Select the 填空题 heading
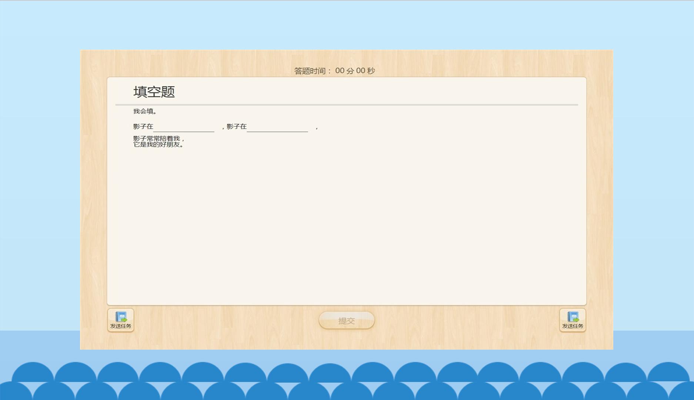 (x=154, y=92)
